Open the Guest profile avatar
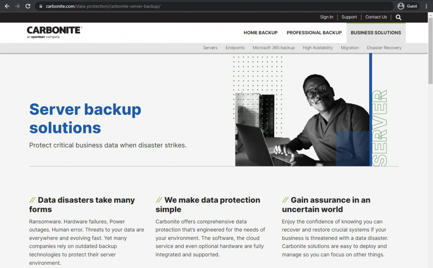 point(401,6)
